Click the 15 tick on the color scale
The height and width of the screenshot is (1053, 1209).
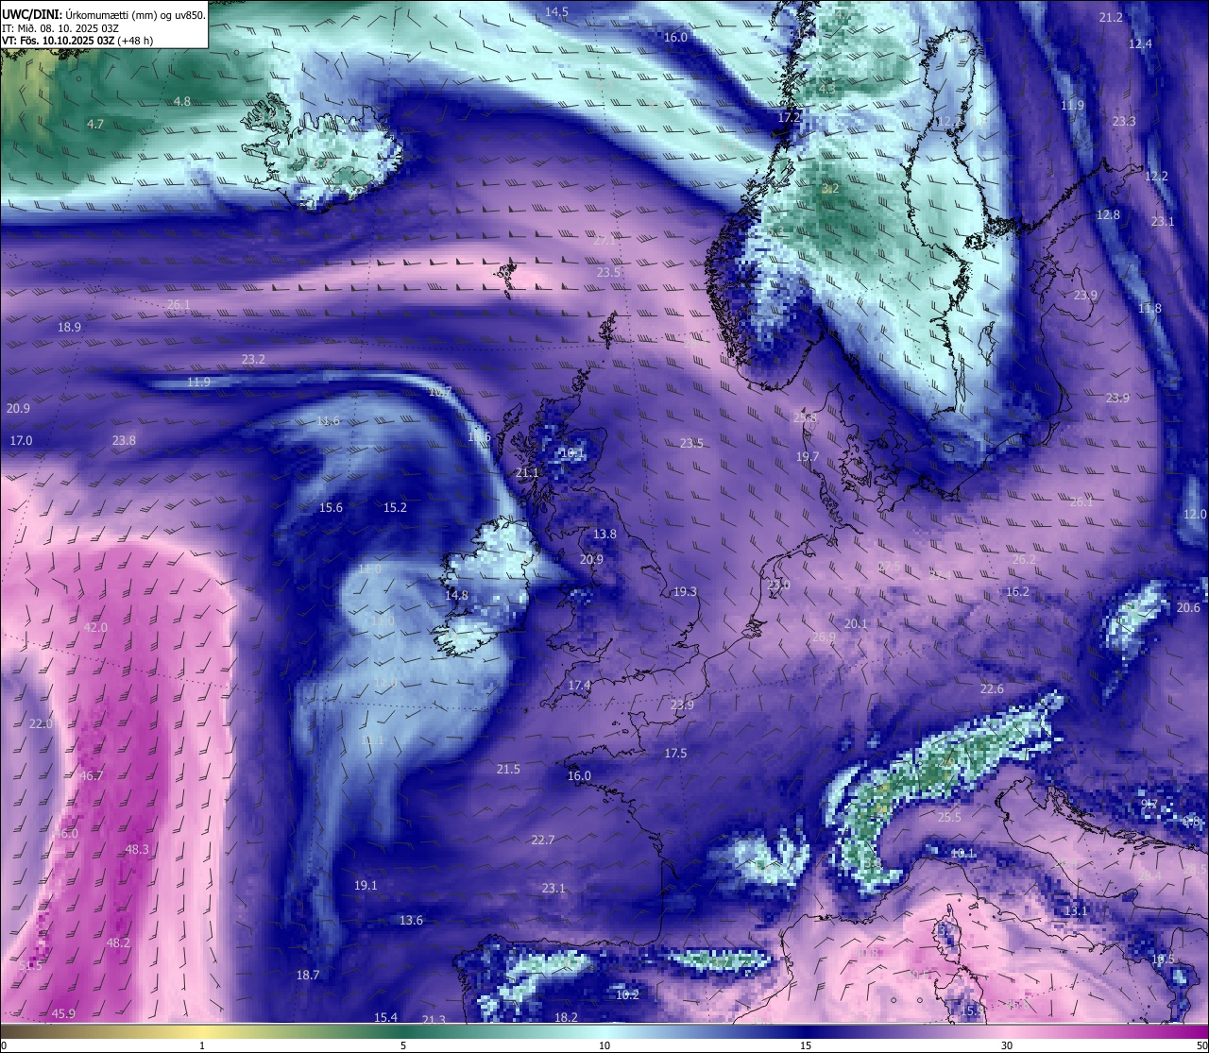[x=806, y=1045]
